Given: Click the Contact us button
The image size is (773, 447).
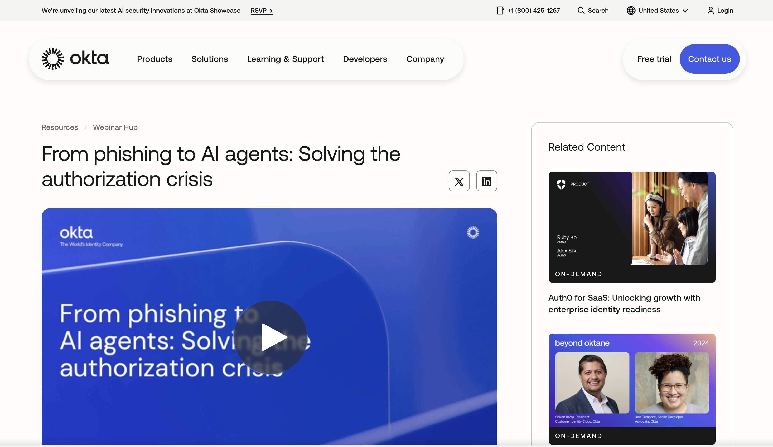Looking at the screenshot, I should pyautogui.click(x=709, y=59).
